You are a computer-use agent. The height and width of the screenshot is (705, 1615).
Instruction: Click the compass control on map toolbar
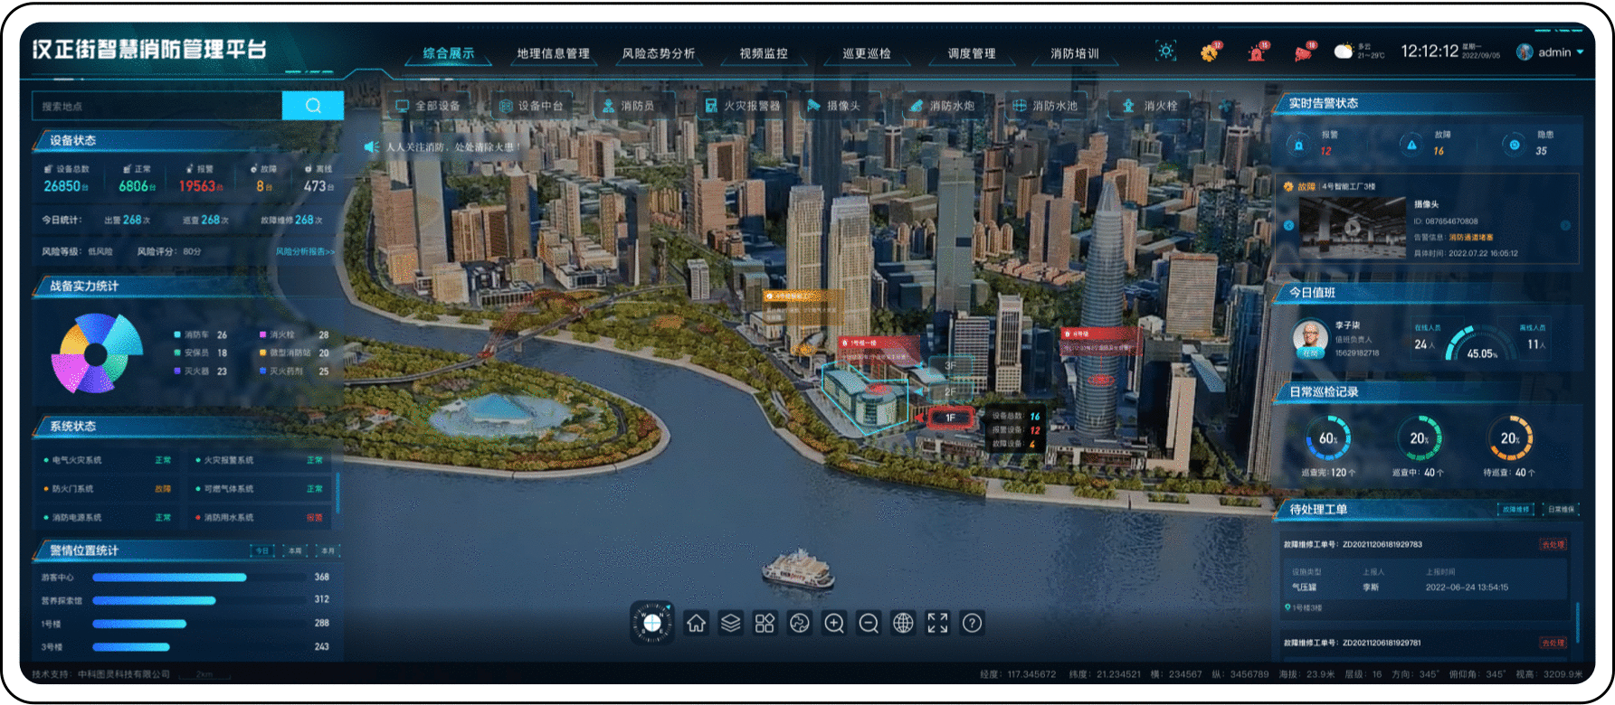point(651,623)
